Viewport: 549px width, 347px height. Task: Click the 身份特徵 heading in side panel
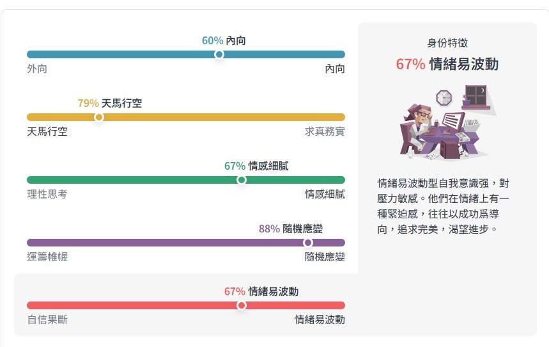(x=447, y=43)
